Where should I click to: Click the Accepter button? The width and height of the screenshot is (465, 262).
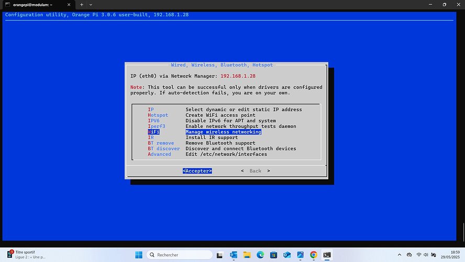(197, 171)
